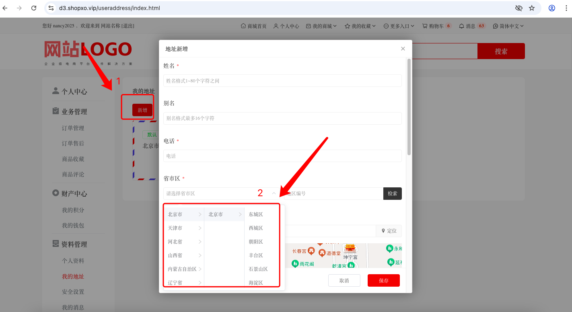
Task: Expand 山西省 in the province list
Action: (x=184, y=255)
